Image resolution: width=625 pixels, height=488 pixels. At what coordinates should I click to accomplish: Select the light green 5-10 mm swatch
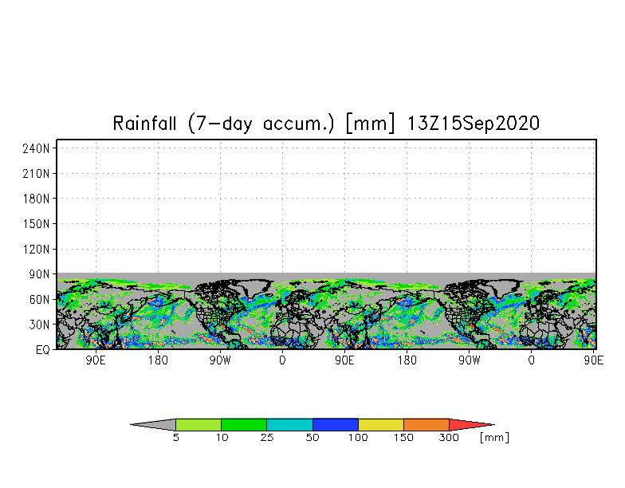(x=199, y=424)
